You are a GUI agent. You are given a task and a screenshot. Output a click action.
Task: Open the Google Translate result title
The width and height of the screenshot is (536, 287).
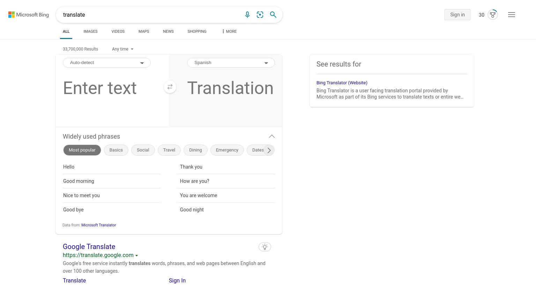[89, 247]
